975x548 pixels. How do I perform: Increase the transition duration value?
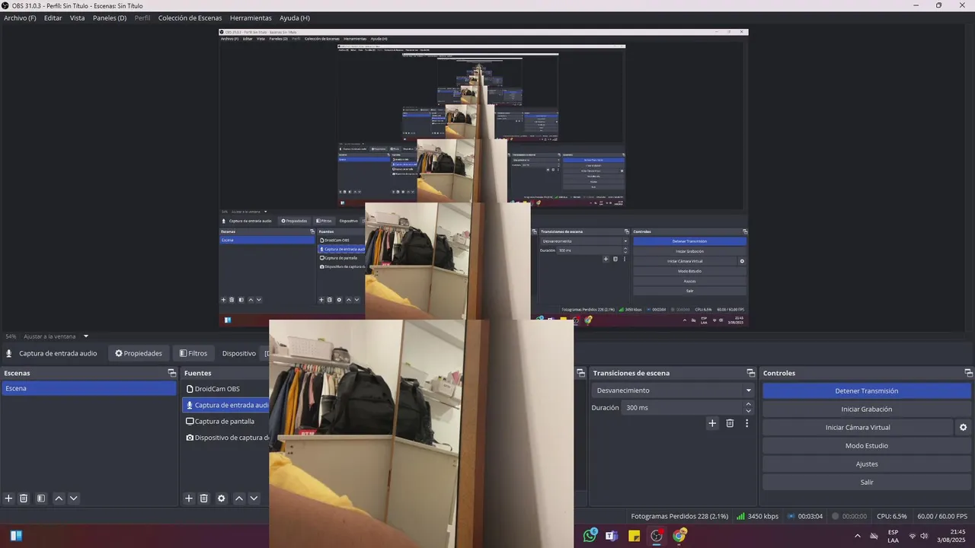click(x=748, y=404)
